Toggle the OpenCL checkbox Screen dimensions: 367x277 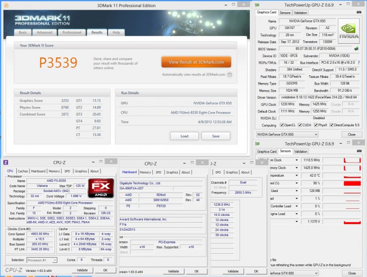click(282, 125)
